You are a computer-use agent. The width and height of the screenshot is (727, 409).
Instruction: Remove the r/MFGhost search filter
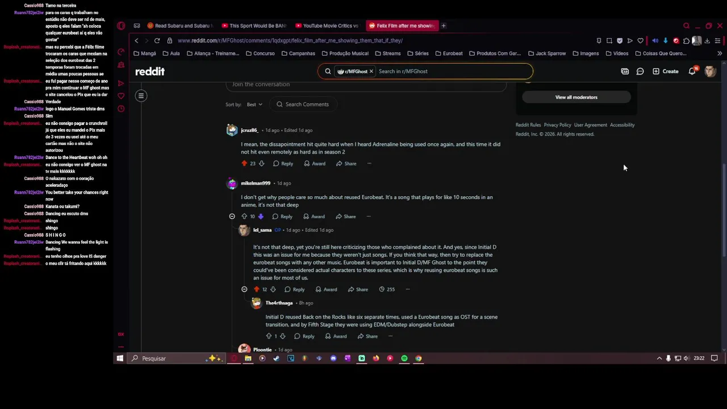pos(371,72)
